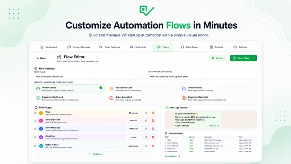Select the Customer Confirmed trigger
Screen dimensions: 291x164
click(69, 98)
